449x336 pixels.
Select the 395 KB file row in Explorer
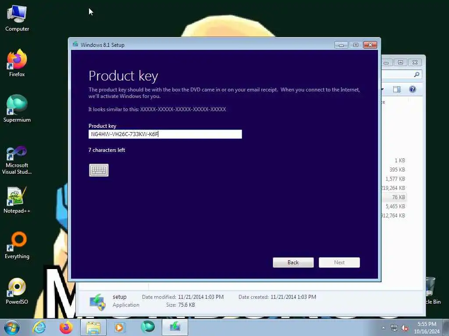pyautogui.click(x=394, y=170)
